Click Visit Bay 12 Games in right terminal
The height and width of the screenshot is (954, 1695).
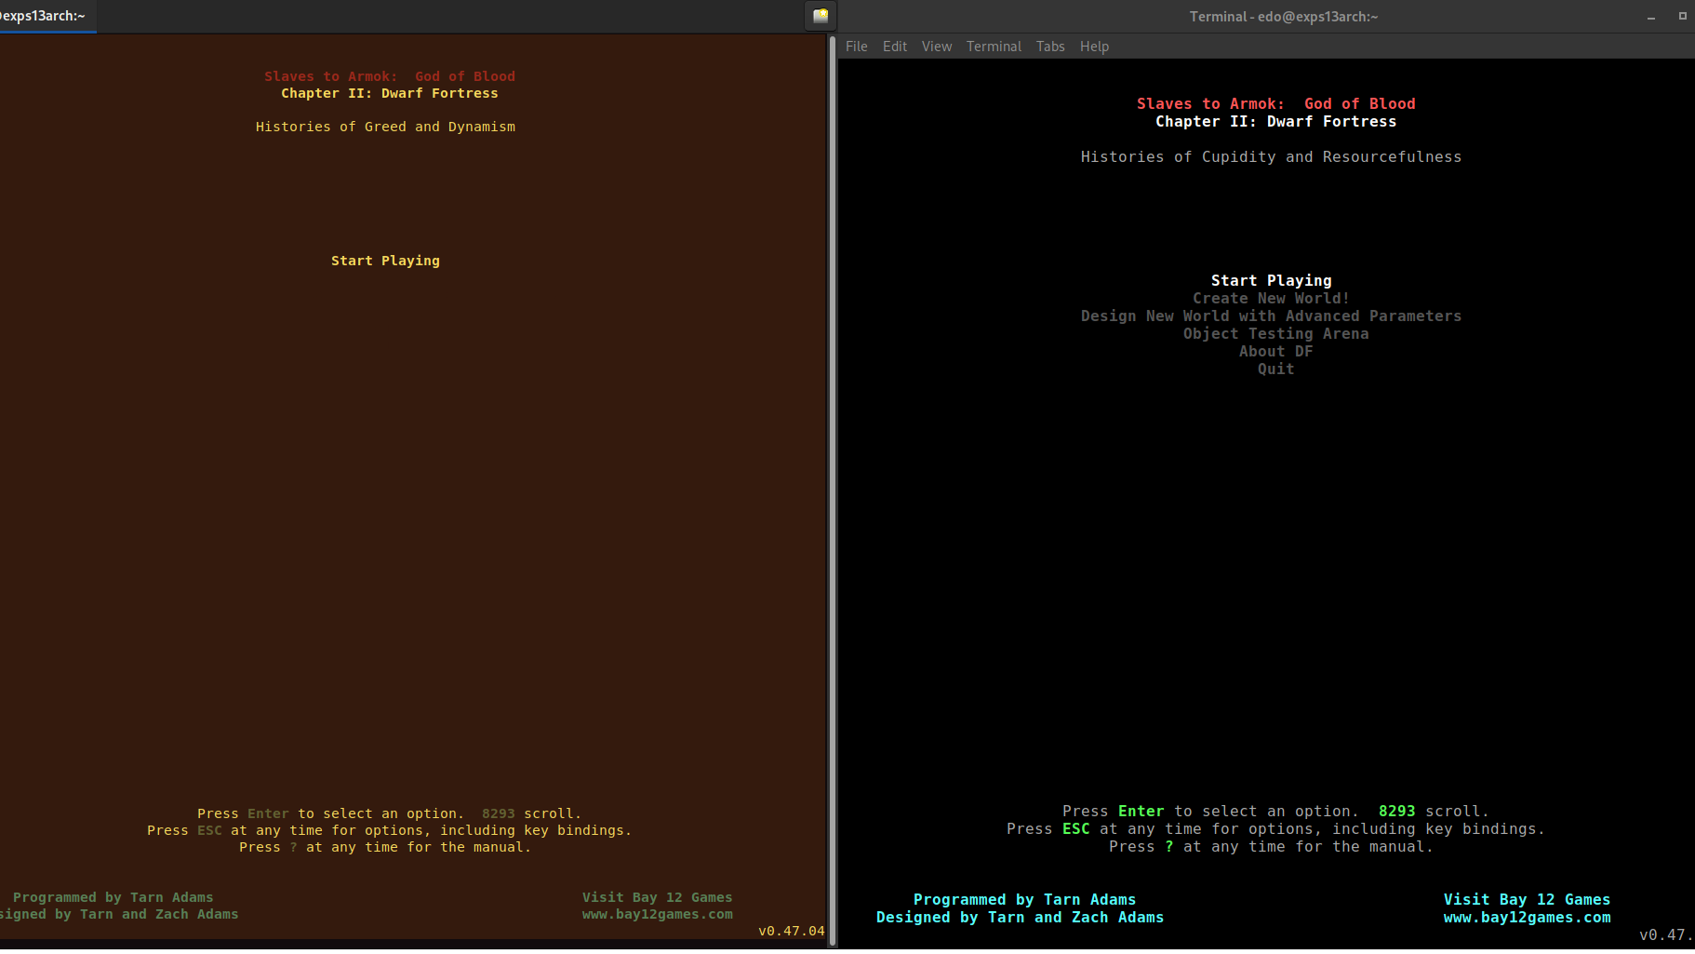[1527, 899]
